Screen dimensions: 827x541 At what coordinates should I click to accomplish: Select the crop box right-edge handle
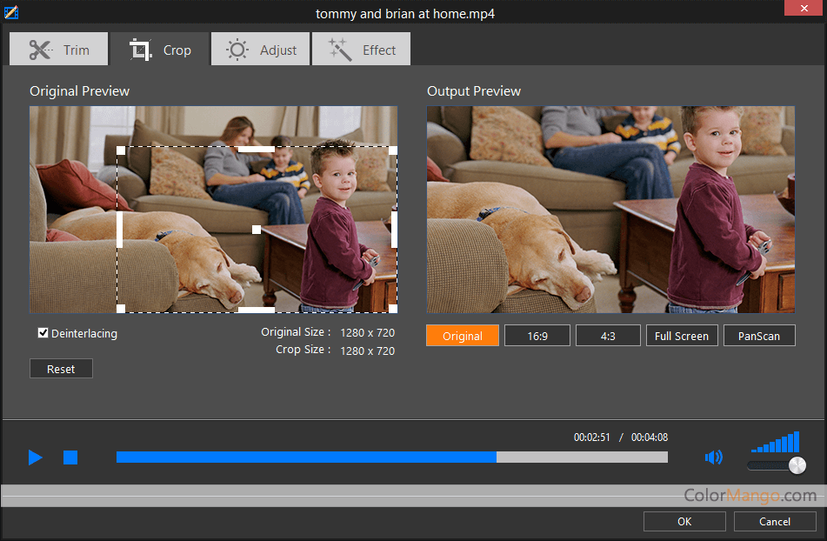tap(394, 230)
